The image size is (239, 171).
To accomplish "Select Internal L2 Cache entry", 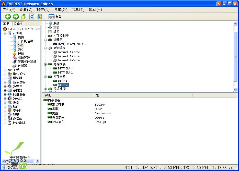I will [x=69, y=60].
